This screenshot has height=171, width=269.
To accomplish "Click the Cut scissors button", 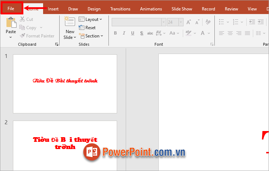I will [27, 19].
